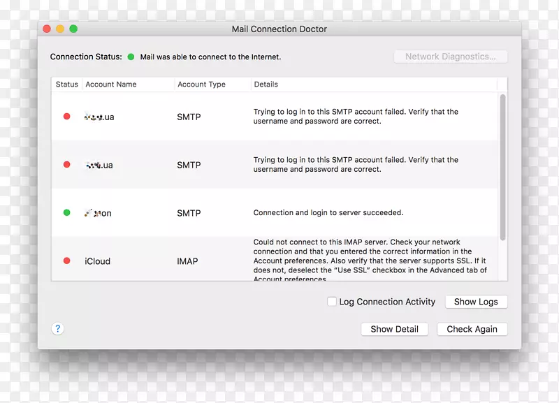This screenshot has height=403, width=559.
Task: Open Network Diagnostics
Action: click(450, 57)
